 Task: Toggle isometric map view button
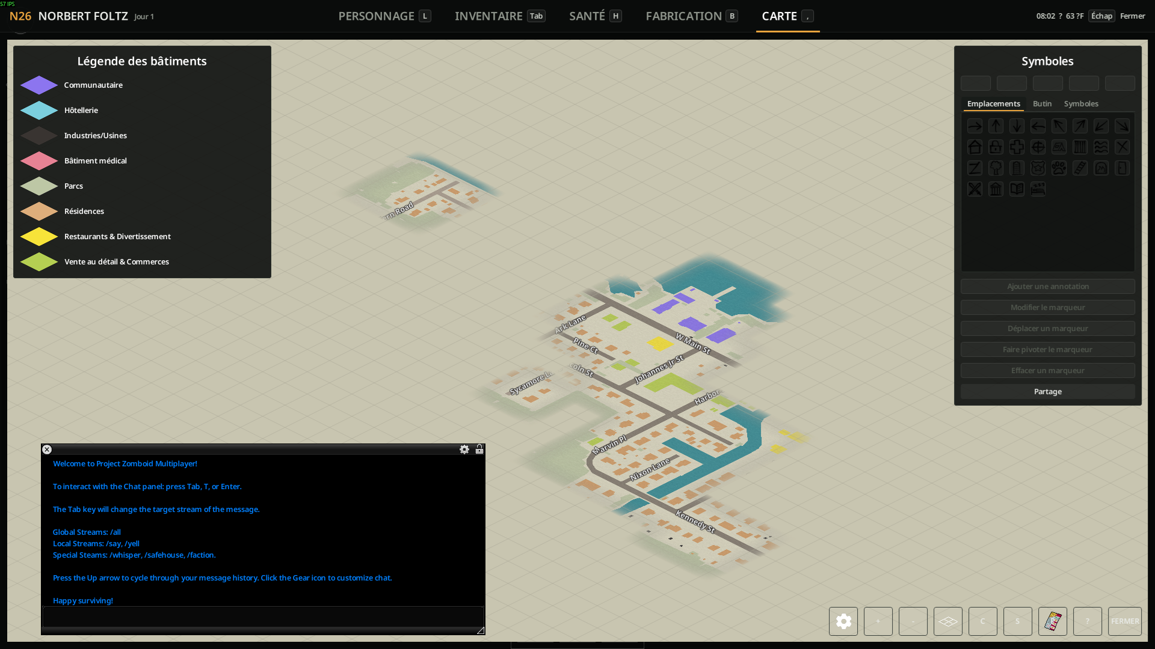coord(948,621)
